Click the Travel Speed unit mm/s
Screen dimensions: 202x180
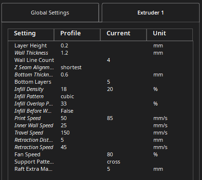[x=161, y=133]
